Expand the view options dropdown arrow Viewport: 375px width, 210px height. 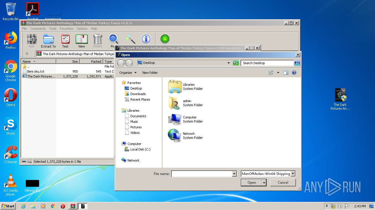click(x=278, y=73)
